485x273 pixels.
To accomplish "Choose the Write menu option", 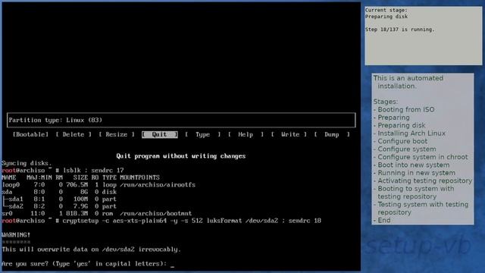I will click(x=289, y=134).
